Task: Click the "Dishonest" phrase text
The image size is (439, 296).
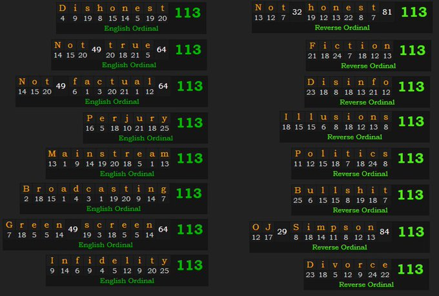Action: pos(112,8)
